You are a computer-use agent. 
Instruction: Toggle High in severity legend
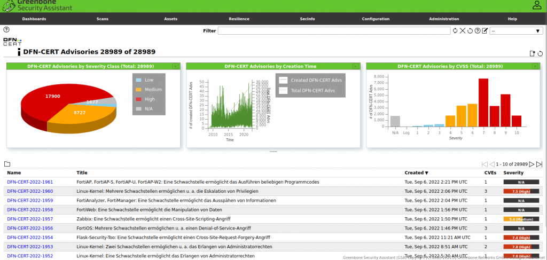[x=145, y=99]
